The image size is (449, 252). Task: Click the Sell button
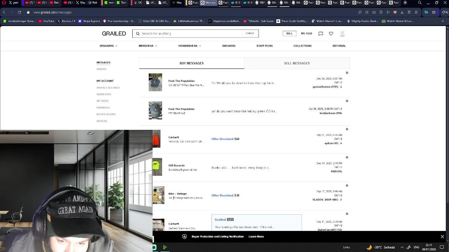point(289,34)
